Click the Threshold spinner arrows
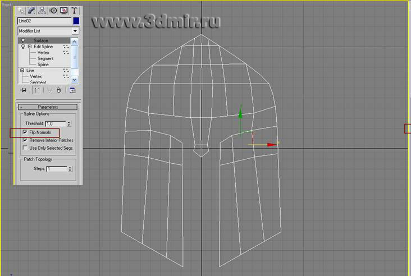This screenshot has width=411, height=276. 69,123
